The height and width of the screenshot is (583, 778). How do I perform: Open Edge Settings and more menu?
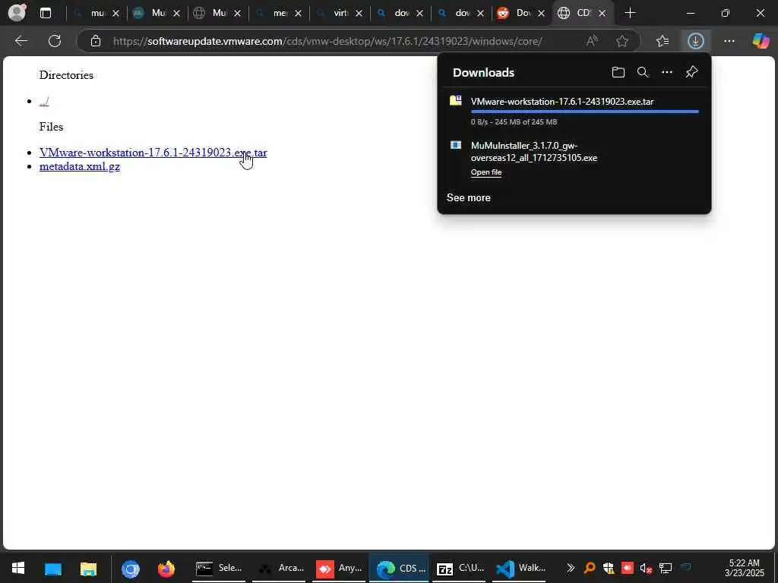click(729, 41)
